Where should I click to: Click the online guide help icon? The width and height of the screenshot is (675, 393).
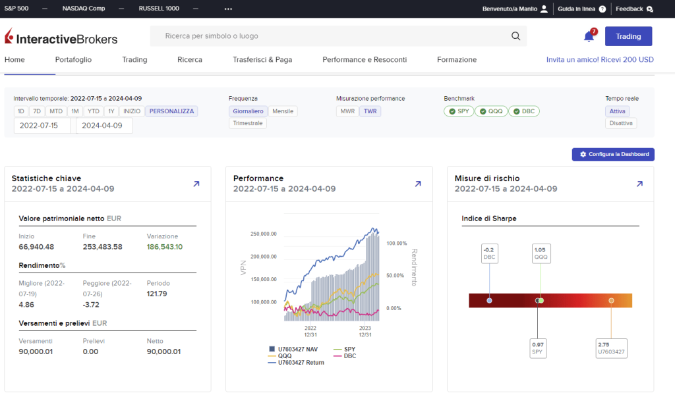[602, 9]
